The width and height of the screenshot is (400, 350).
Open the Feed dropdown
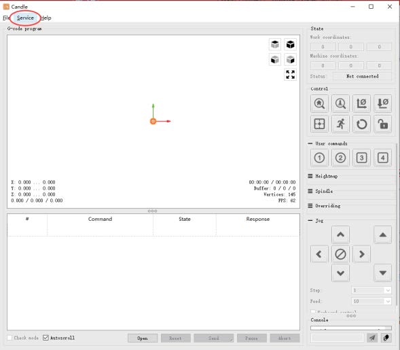click(x=371, y=301)
